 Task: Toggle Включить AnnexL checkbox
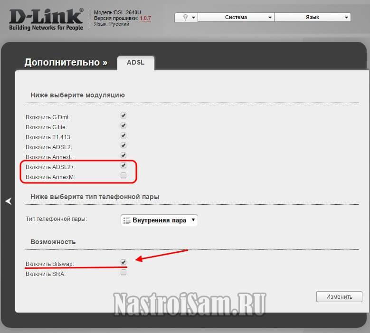click(x=123, y=155)
